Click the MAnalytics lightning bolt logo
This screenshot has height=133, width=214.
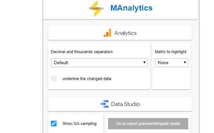pos(96,8)
